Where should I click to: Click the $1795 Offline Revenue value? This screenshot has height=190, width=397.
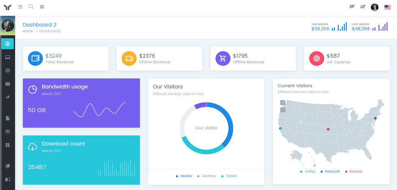(240, 56)
